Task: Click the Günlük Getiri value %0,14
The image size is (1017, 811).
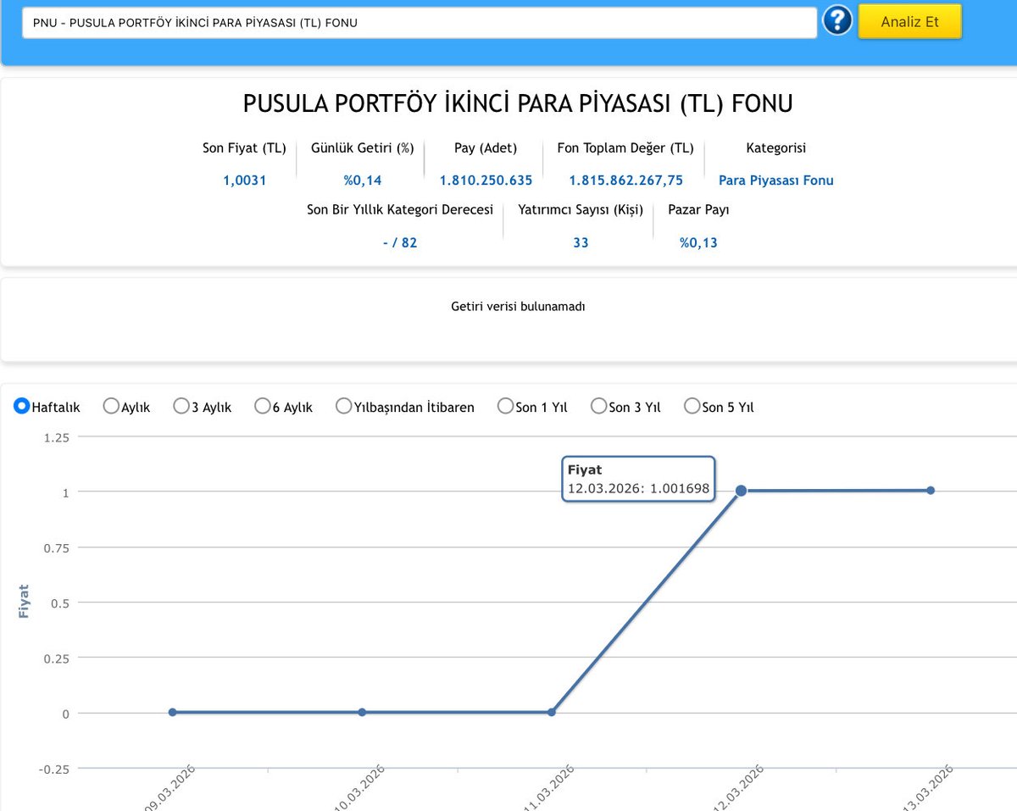Action: coord(363,181)
